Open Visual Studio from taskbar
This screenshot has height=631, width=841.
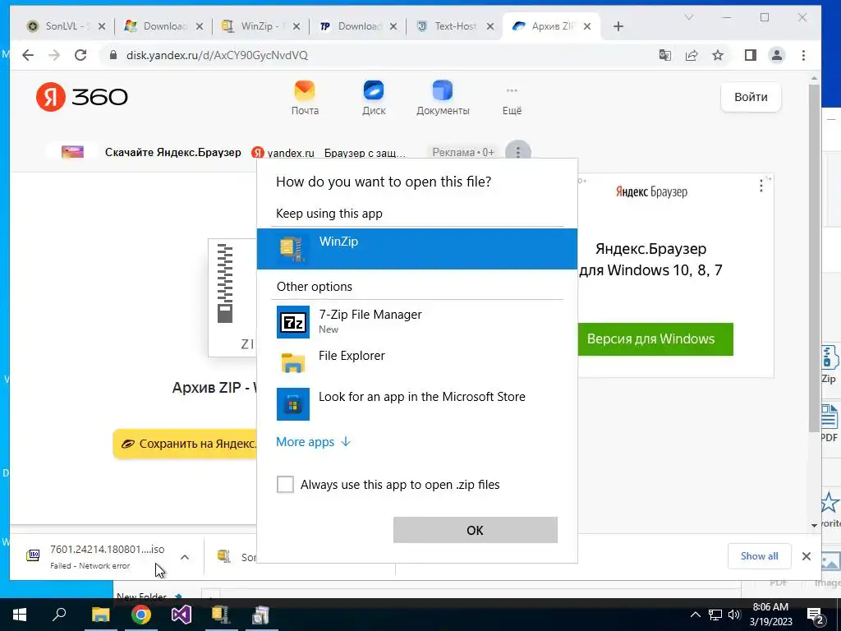182,615
